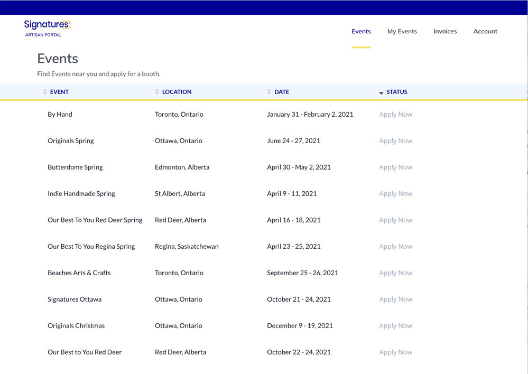Sort table by Event column arrows
The height and width of the screenshot is (374, 528).
click(x=45, y=92)
